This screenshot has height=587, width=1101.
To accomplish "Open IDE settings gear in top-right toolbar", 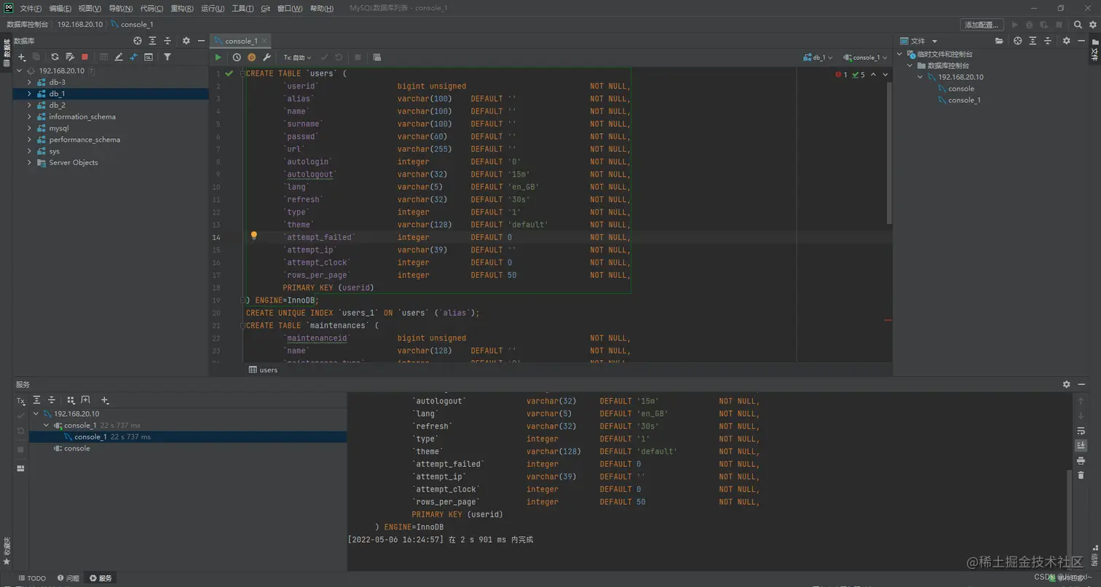I will (1092, 25).
